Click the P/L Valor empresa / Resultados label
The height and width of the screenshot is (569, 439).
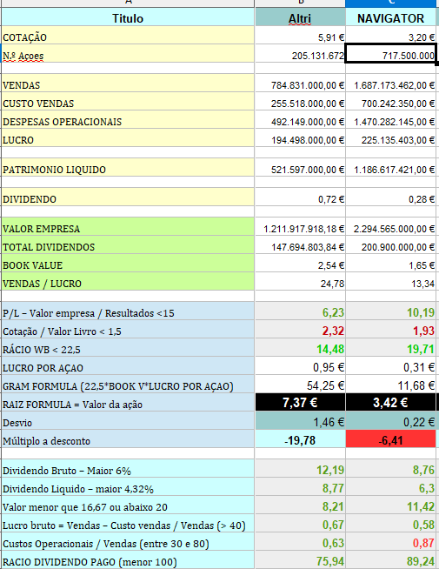point(128,312)
